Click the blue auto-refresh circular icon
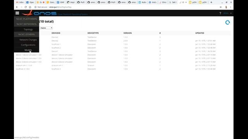Screen dimensions: 248x139 [x=227, y=22]
